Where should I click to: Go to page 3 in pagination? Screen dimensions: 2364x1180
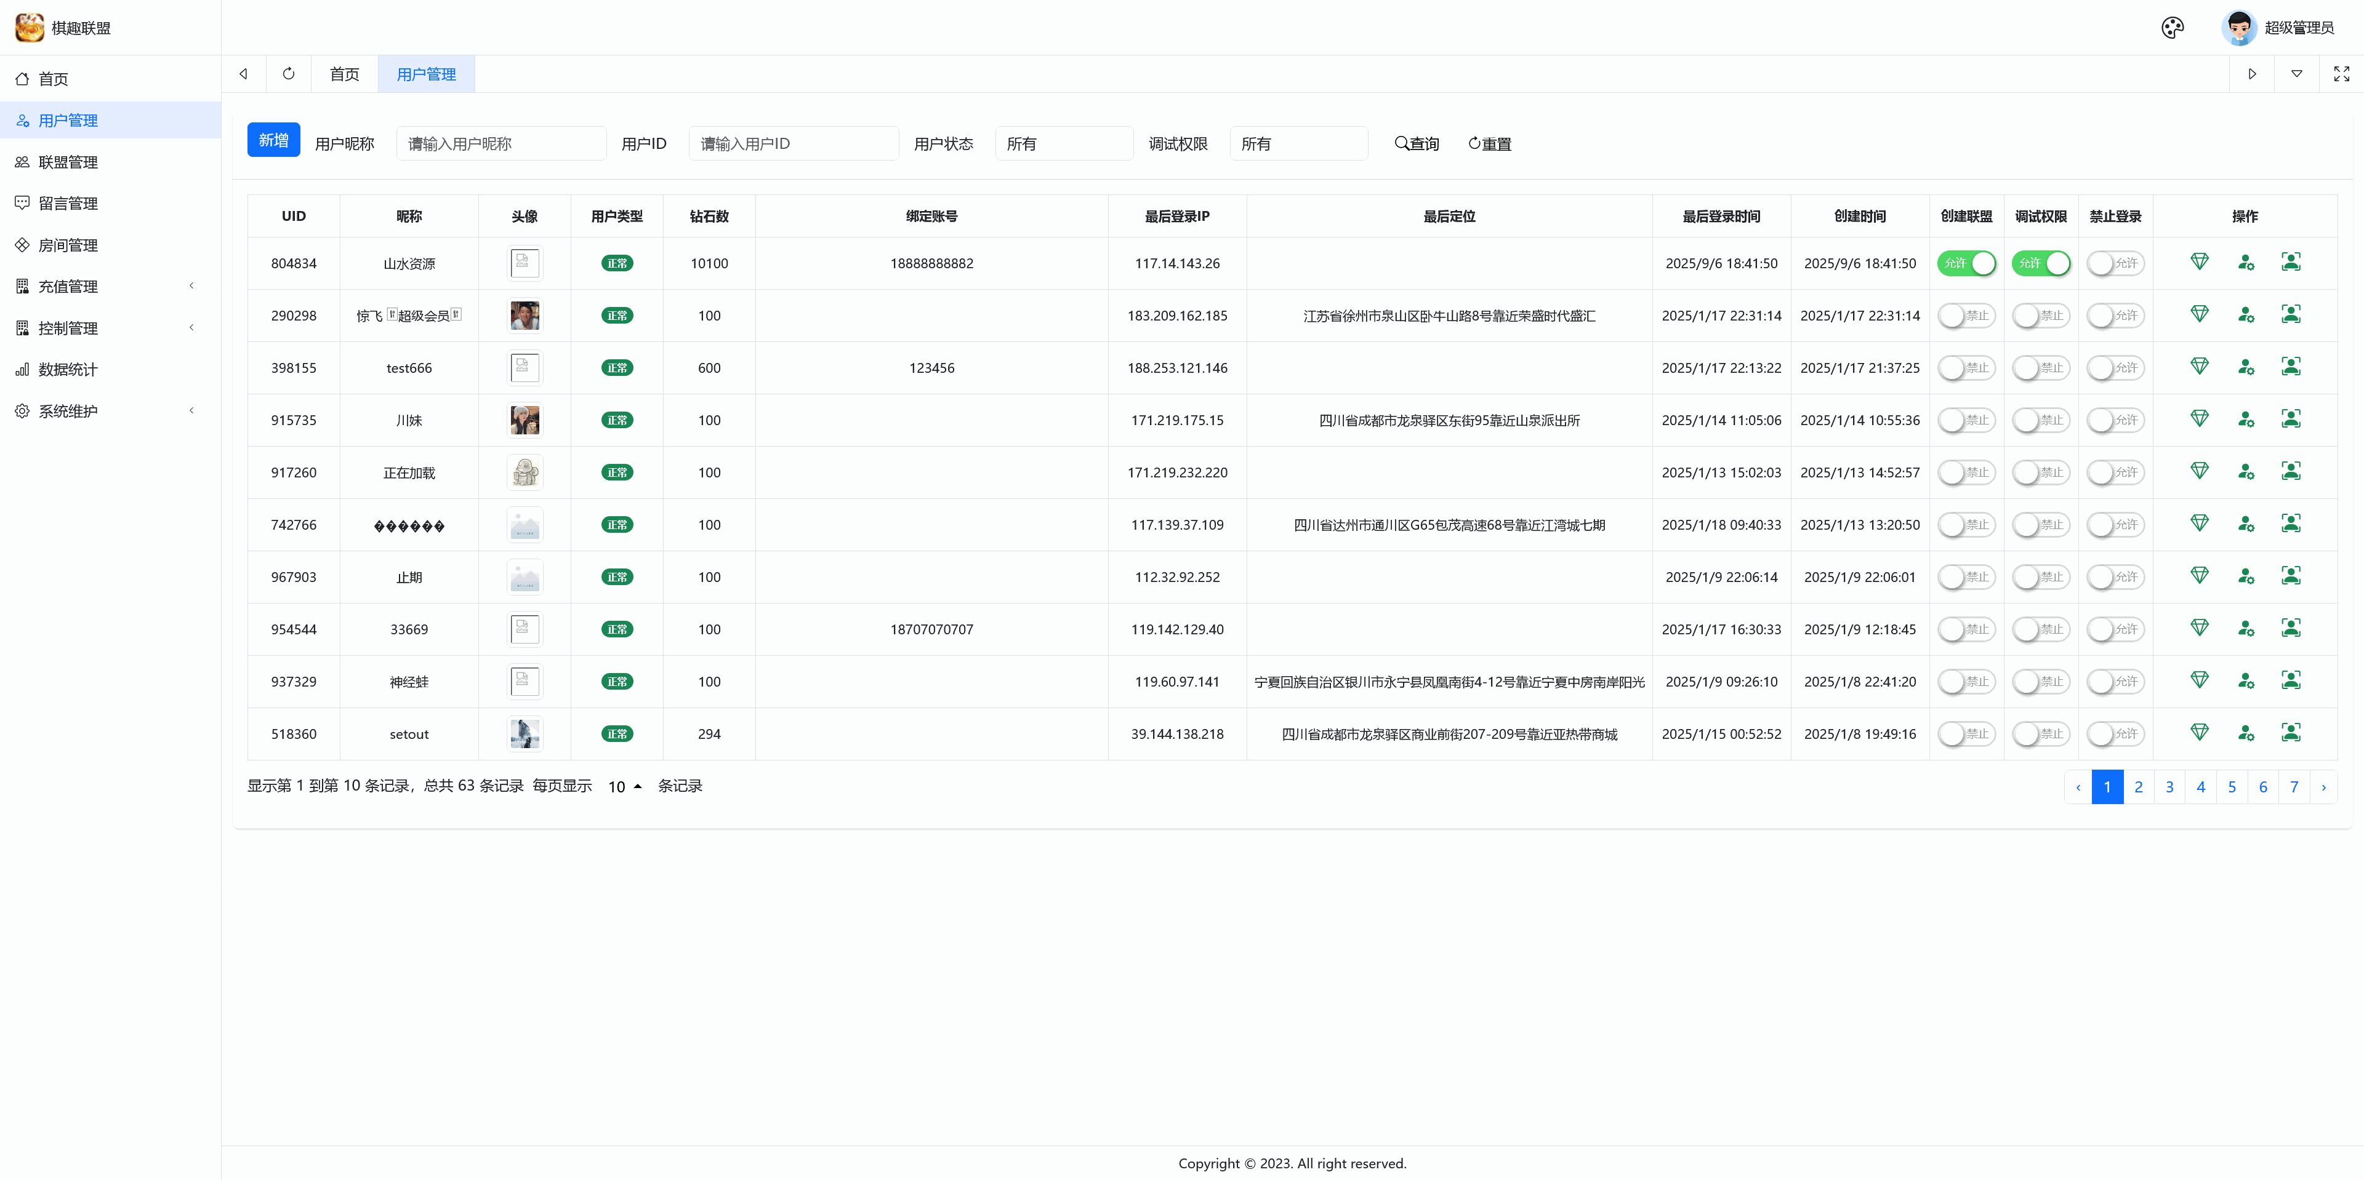pyautogui.click(x=2168, y=787)
